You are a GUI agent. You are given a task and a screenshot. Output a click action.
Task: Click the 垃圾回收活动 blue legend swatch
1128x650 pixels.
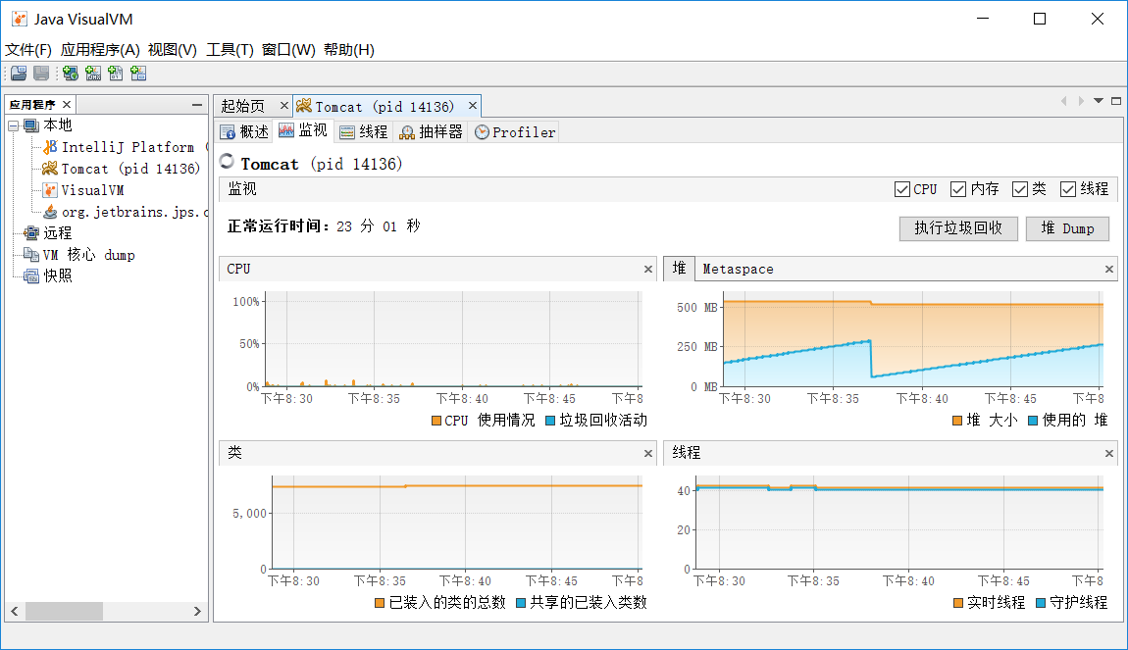(x=550, y=421)
